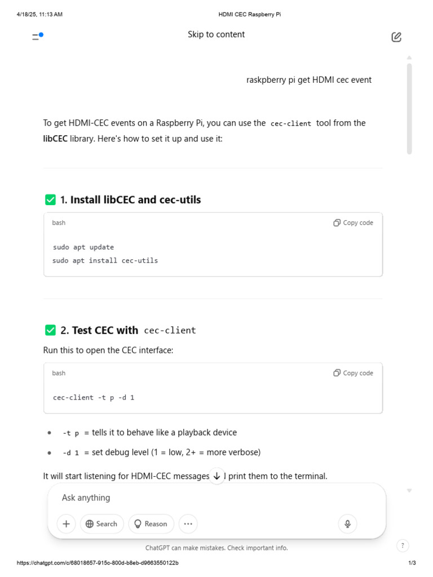
Task: Toggle the Search option
Action: pos(101,523)
